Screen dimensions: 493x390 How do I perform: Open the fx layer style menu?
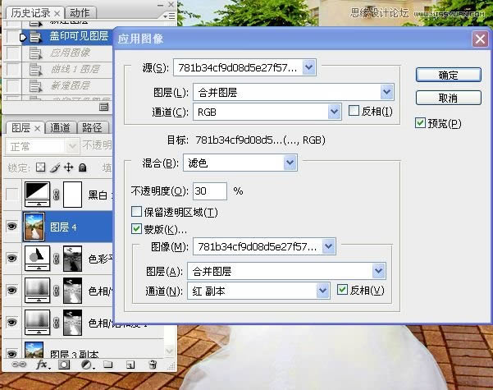click(x=41, y=364)
